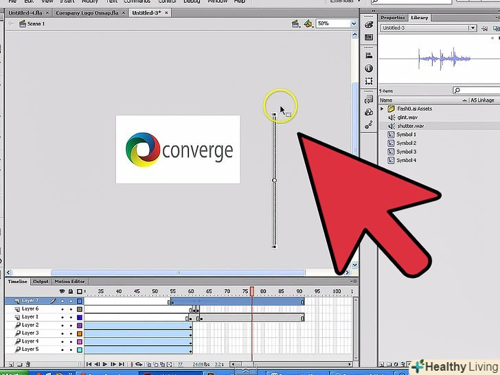Select Symbol 3 in the library
The height and width of the screenshot is (375, 500).
(406, 152)
